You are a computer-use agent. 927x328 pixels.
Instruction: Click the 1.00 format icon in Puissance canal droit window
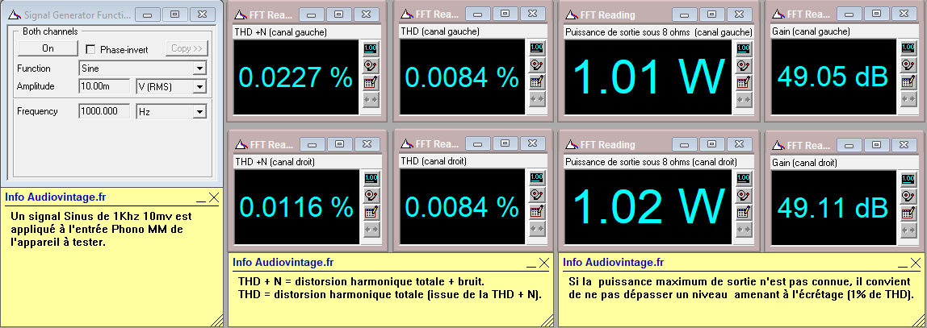tap(744, 178)
